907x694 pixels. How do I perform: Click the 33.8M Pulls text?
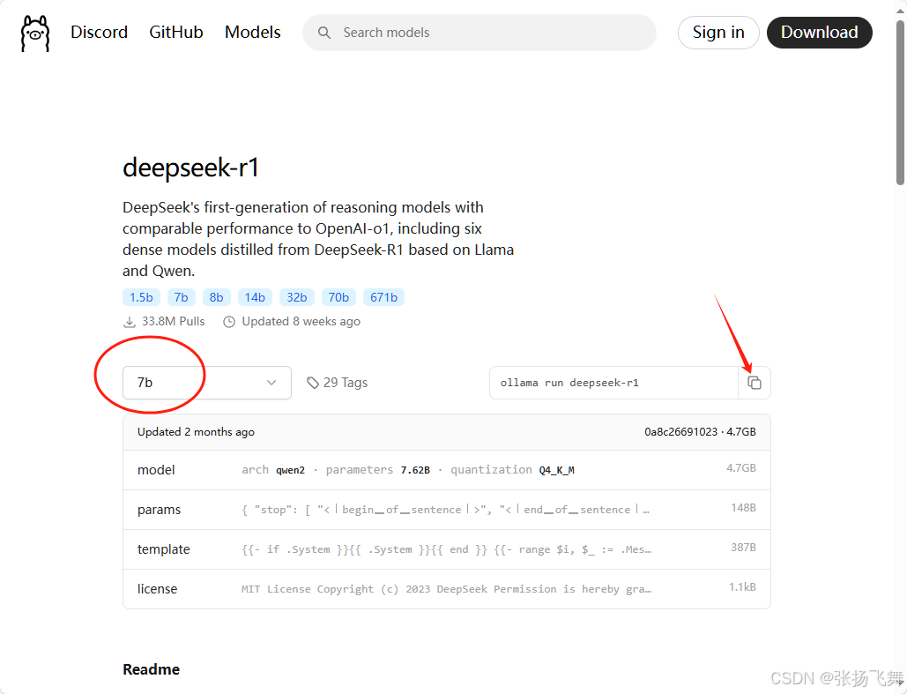(x=173, y=321)
